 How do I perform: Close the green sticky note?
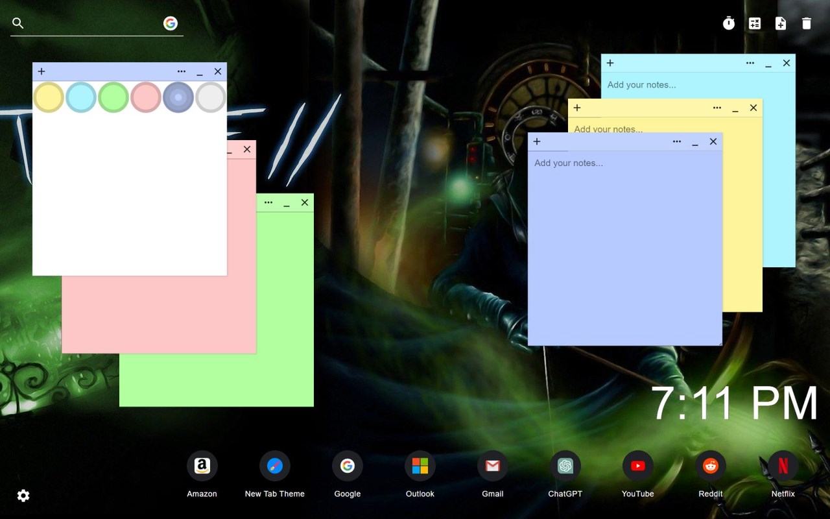[305, 202]
